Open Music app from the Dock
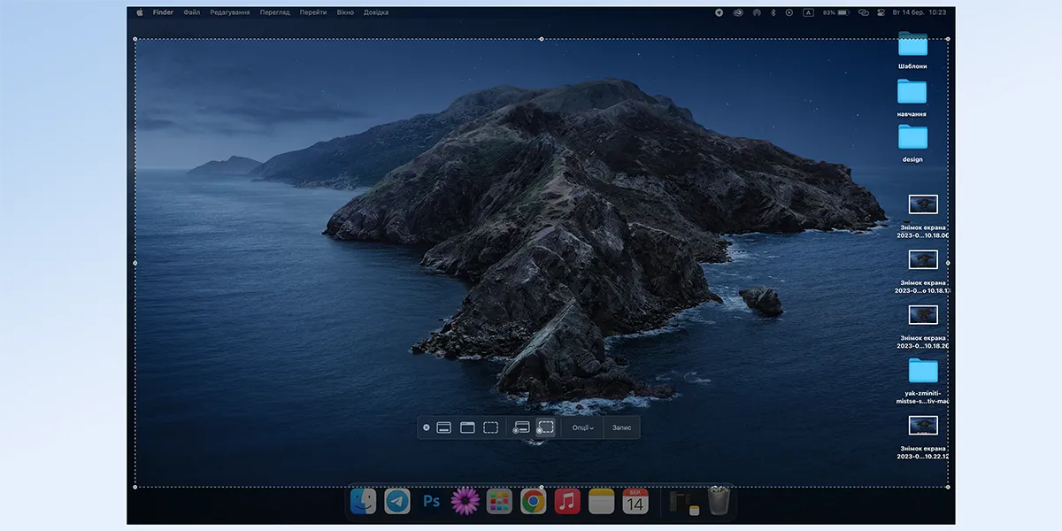This screenshot has width=1062, height=531. point(567,502)
